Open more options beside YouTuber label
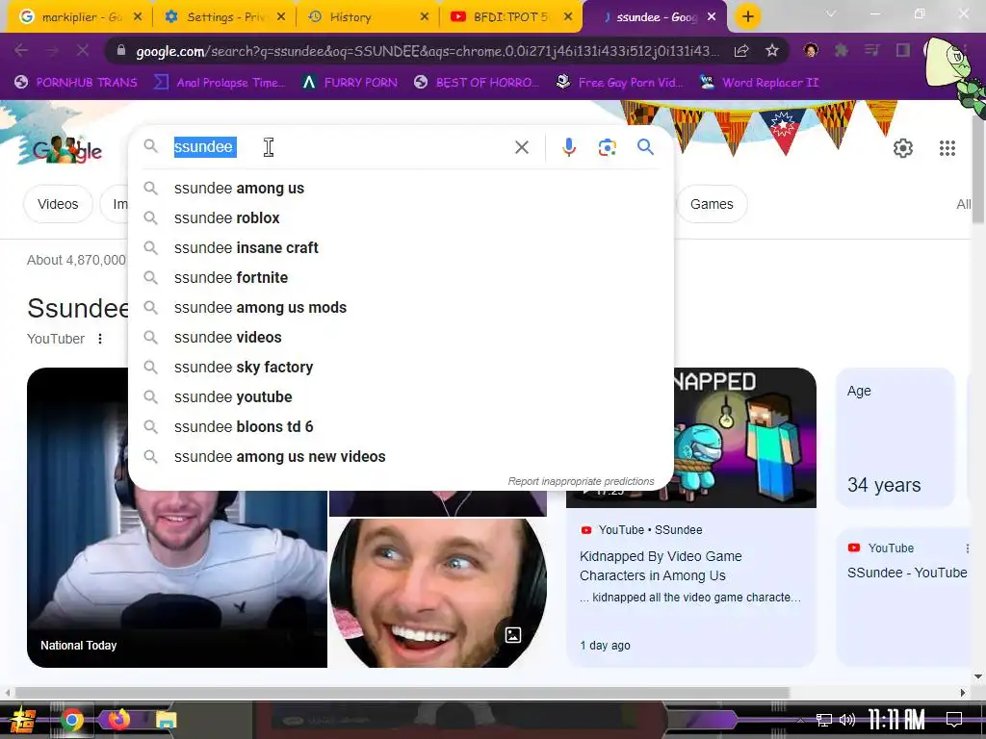The image size is (986, 739). click(x=100, y=339)
